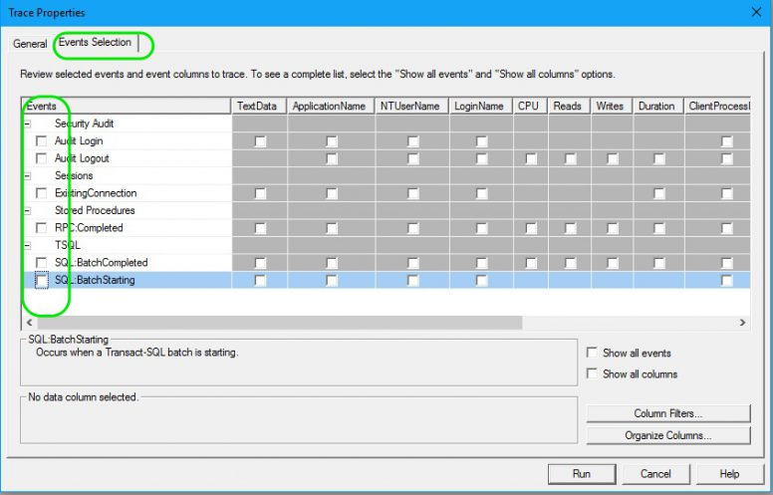Check Duration for ExistingConnection row
The height and width of the screenshot is (495, 773).
658,193
